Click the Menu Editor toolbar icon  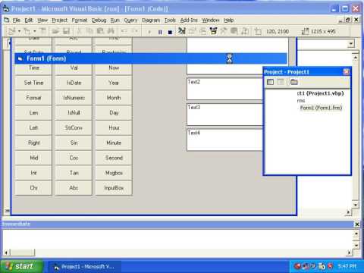pyautogui.click(x=43, y=31)
